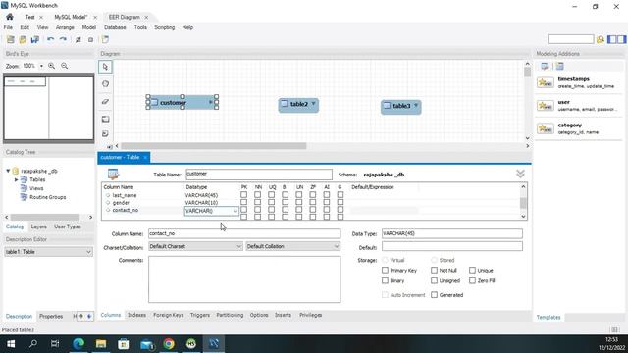The width and height of the screenshot is (628, 353).
Task: Go to the Workbench home screen icon
Action: pyautogui.click(x=10, y=17)
